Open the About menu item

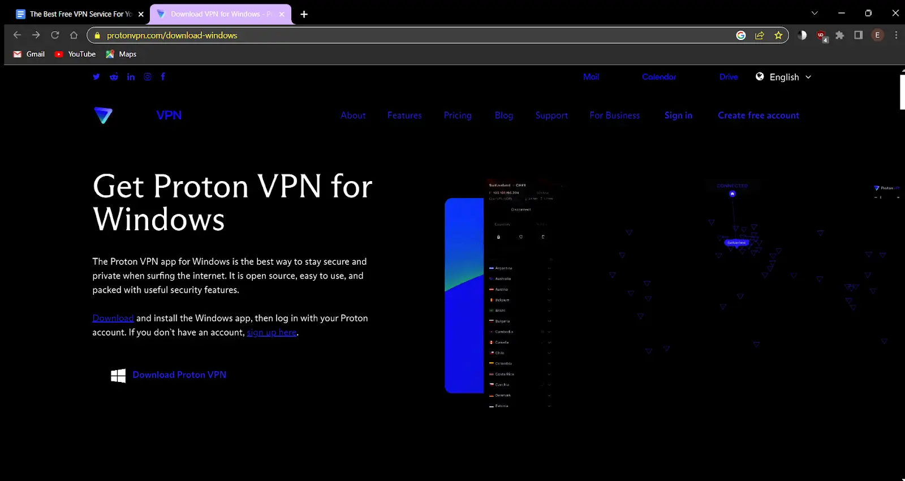pos(353,115)
